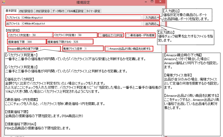Focus the 出力ファイル path text field
This screenshot has height=137, width=223.
[81, 24]
